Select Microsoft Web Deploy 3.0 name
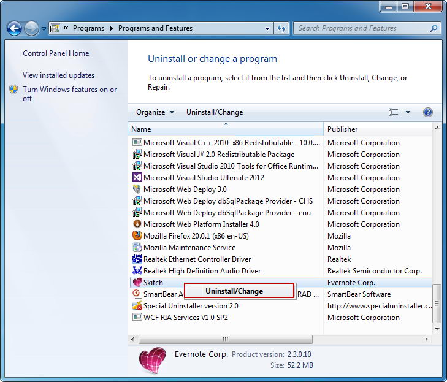Image resolution: width=447 pixels, height=382 pixels. click(185, 189)
